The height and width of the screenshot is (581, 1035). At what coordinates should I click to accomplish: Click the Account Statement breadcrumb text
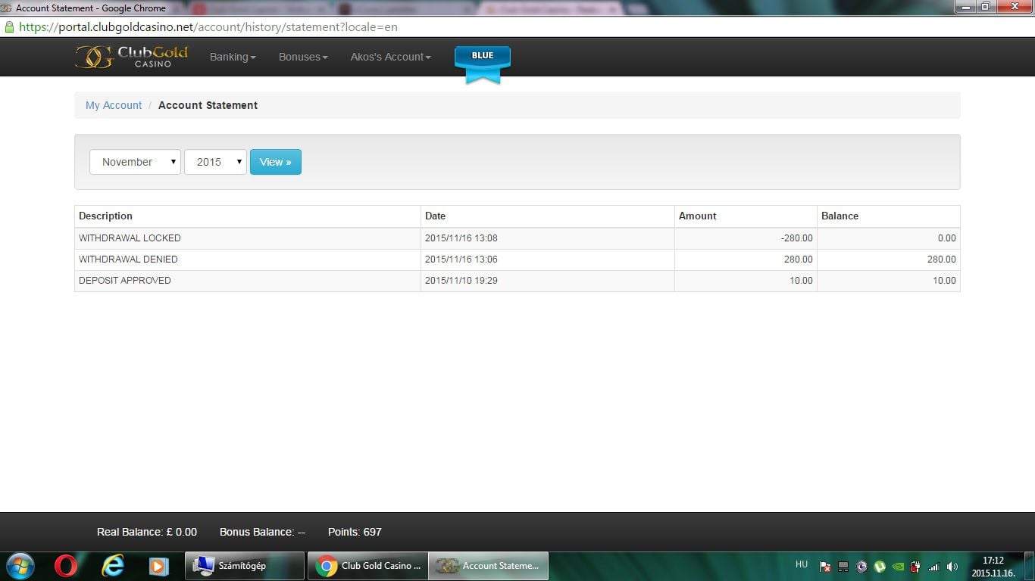click(x=208, y=105)
